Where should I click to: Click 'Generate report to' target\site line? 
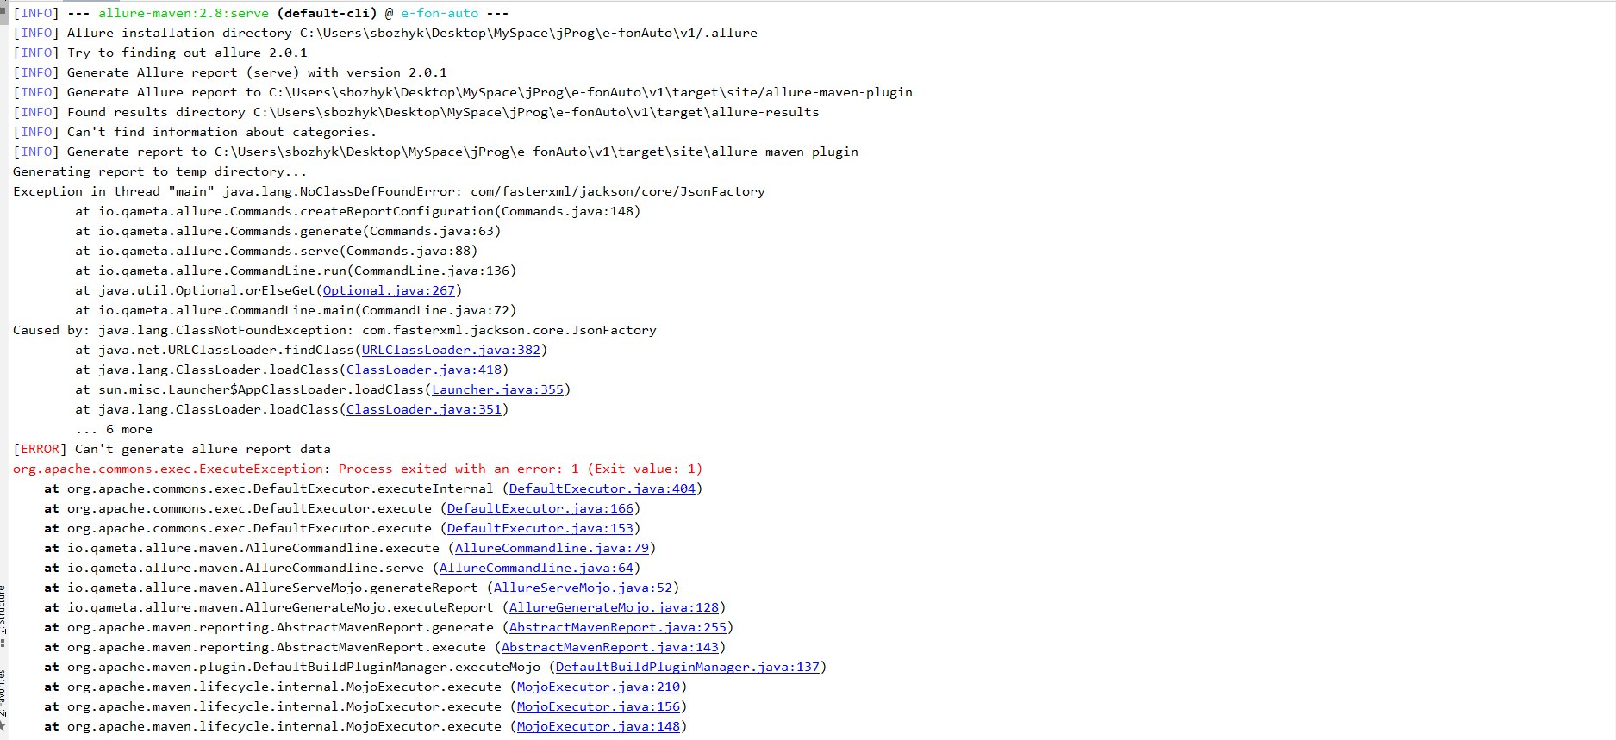435,152
